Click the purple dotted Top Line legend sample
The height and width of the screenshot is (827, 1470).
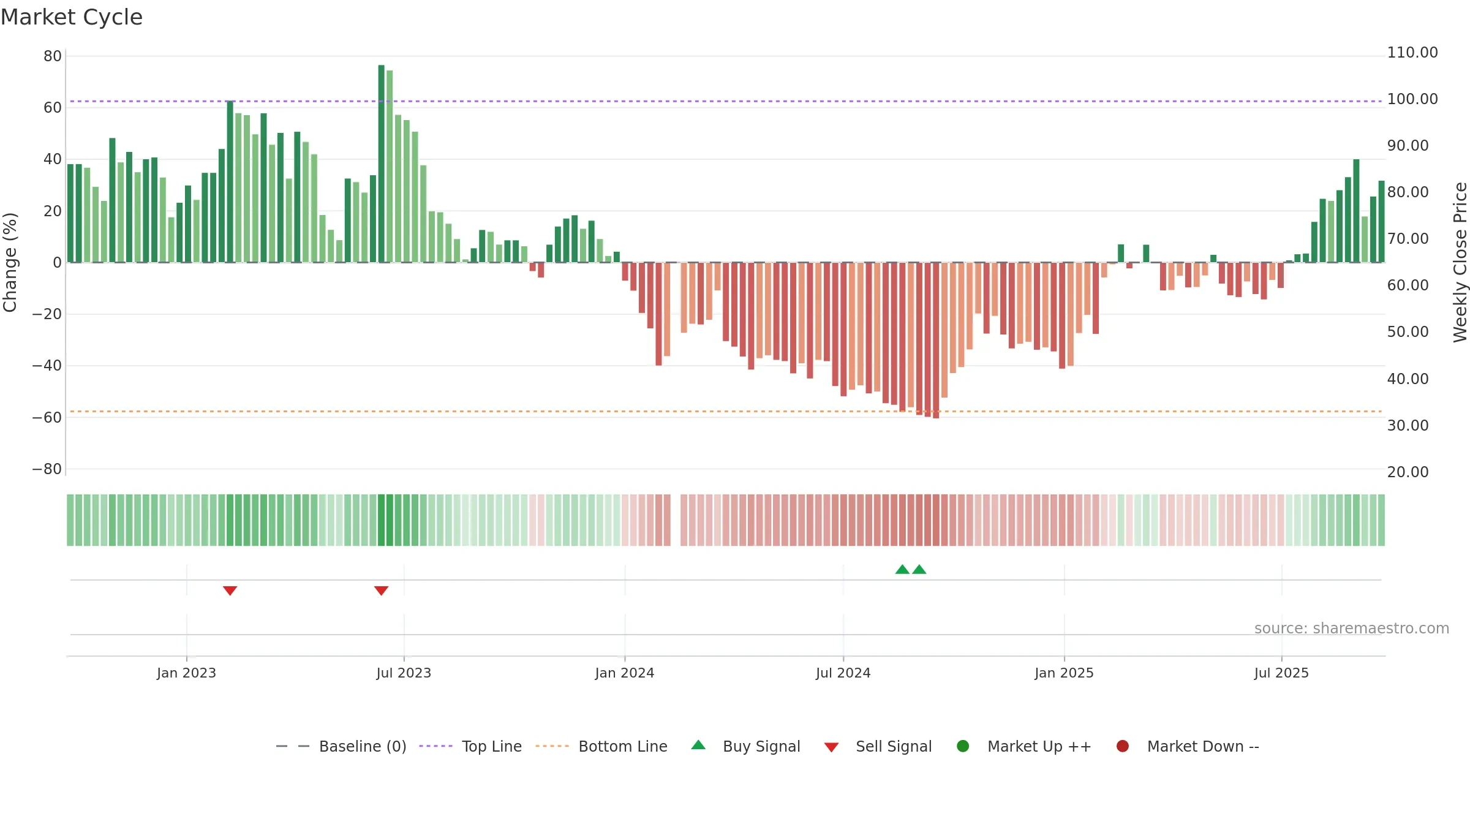(x=435, y=746)
